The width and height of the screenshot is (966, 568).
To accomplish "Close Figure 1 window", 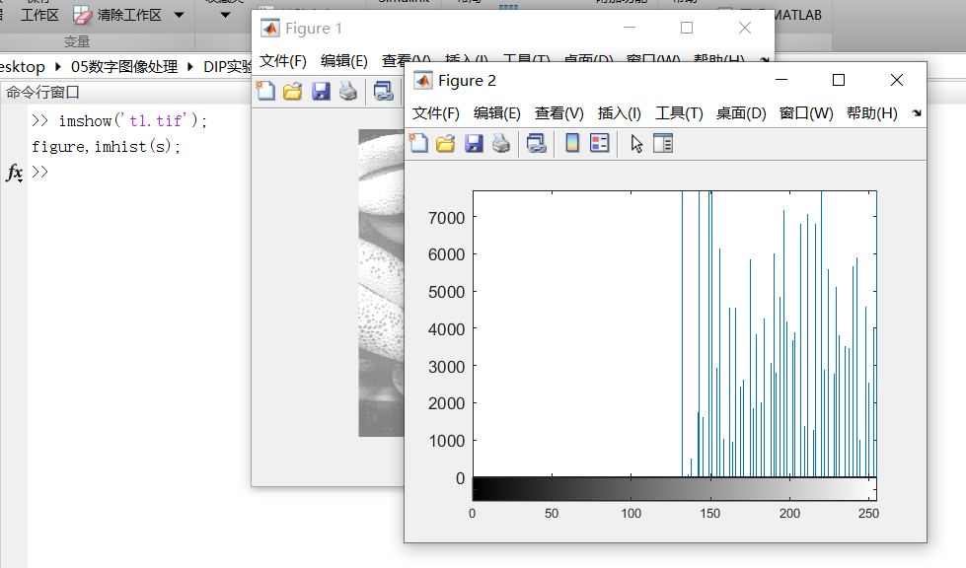I will (x=744, y=28).
